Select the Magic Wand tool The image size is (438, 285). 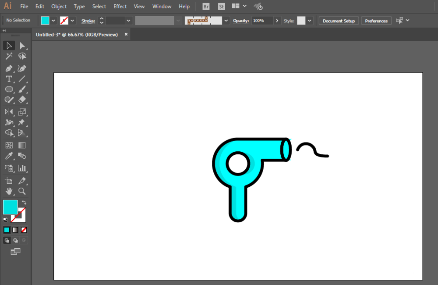(9, 56)
